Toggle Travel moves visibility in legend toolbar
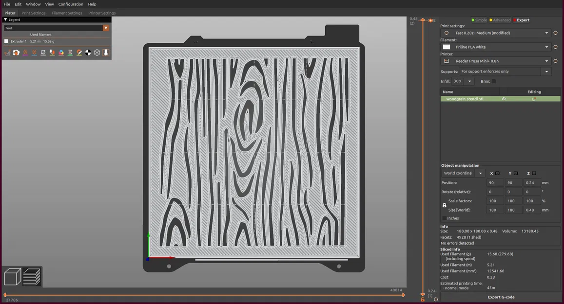The image size is (564, 304). (x=7, y=53)
